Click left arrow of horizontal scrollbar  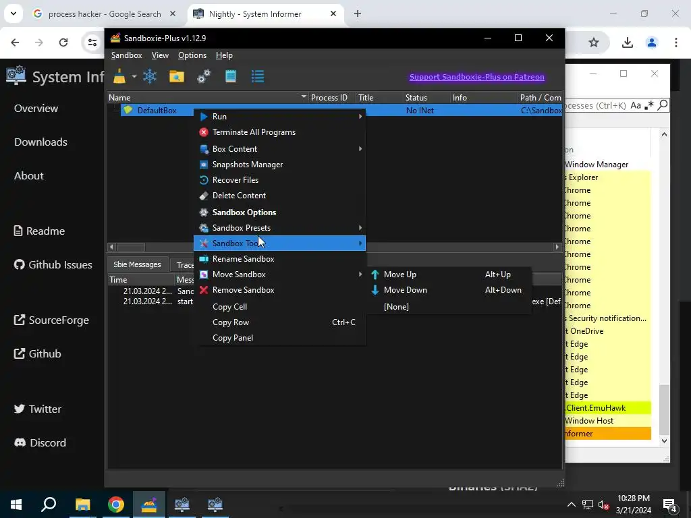[x=111, y=247]
